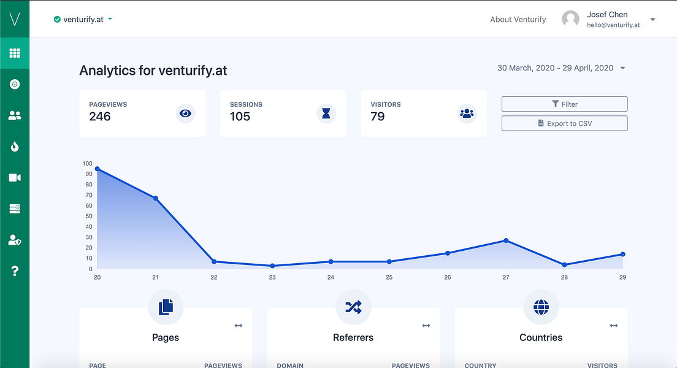
Task: Open the users group icon in sidebar
Action: coord(15,115)
